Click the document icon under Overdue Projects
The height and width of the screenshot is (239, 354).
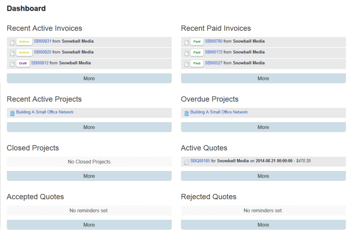coord(186,113)
